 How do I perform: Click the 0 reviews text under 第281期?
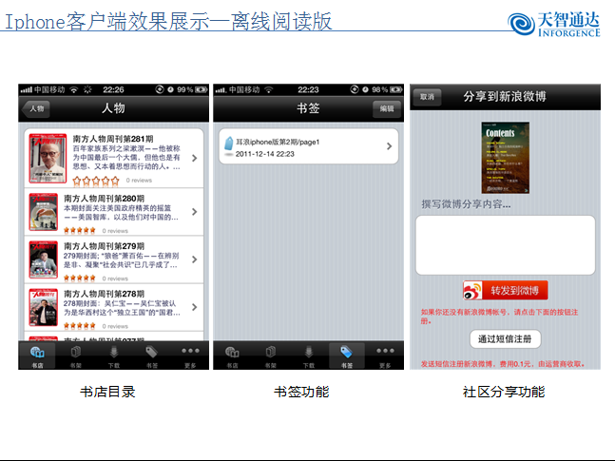point(139,181)
